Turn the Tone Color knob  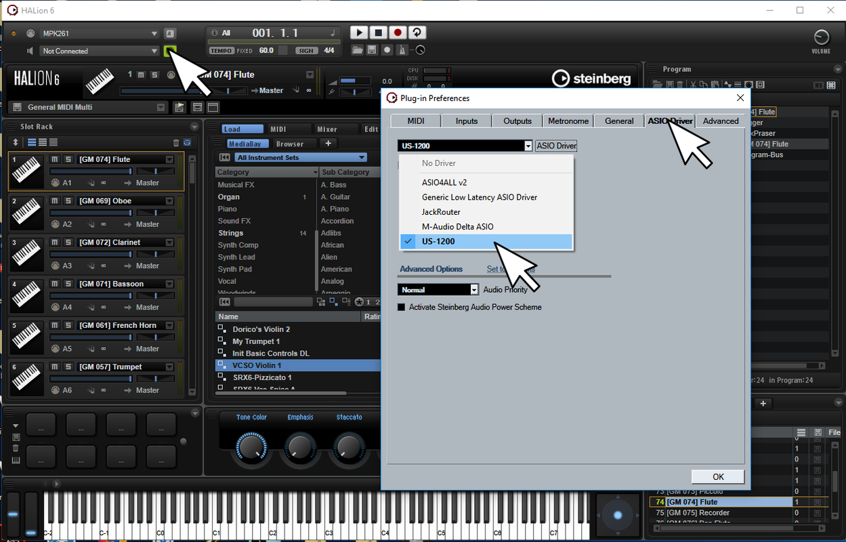click(x=251, y=448)
